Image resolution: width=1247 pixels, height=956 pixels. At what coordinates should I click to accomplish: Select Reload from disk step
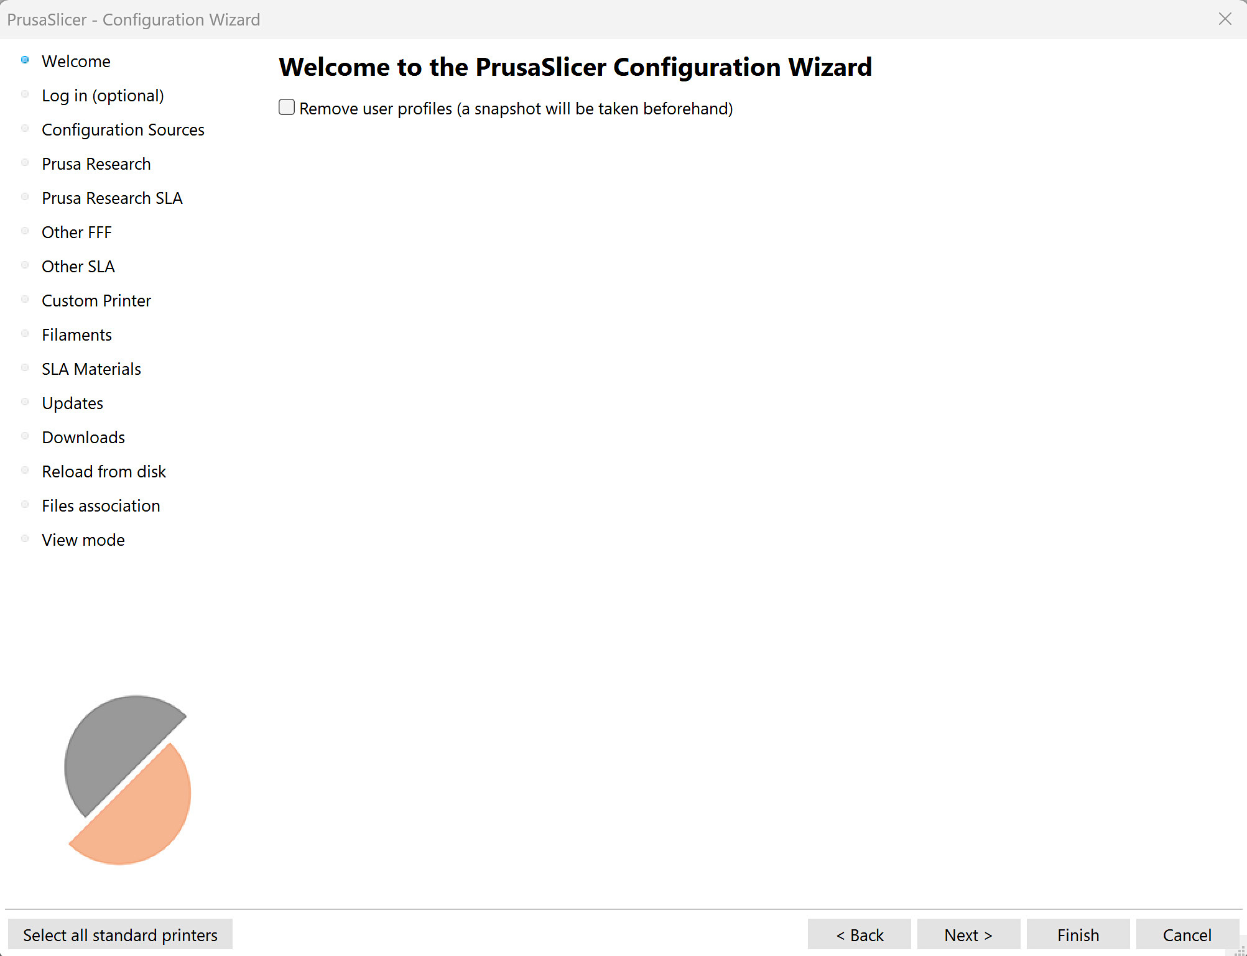point(104,472)
